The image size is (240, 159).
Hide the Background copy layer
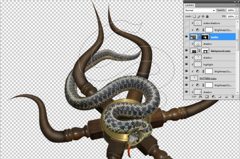click(x=186, y=51)
